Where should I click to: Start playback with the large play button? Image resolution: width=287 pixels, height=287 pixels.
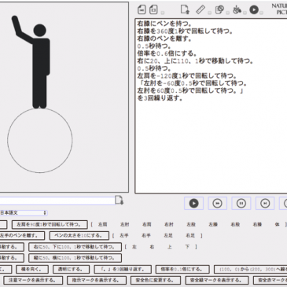pyautogui.click(x=194, y=204)
